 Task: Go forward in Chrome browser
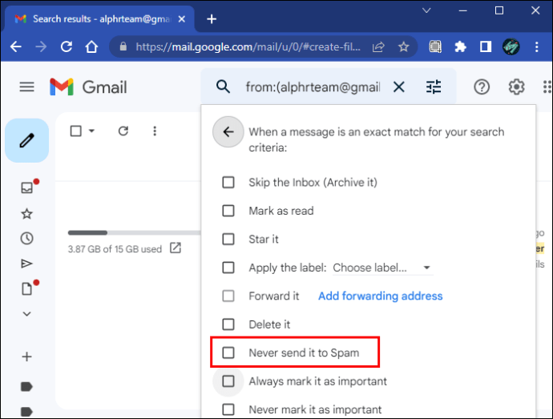41,46
